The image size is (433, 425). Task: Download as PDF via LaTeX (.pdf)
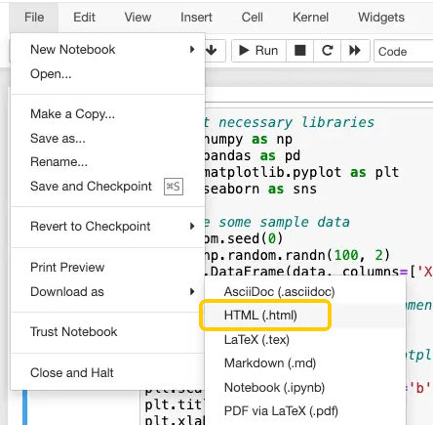point(305,411)
